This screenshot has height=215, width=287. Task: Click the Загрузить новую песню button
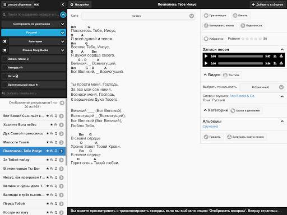click(x=246, y=137)
